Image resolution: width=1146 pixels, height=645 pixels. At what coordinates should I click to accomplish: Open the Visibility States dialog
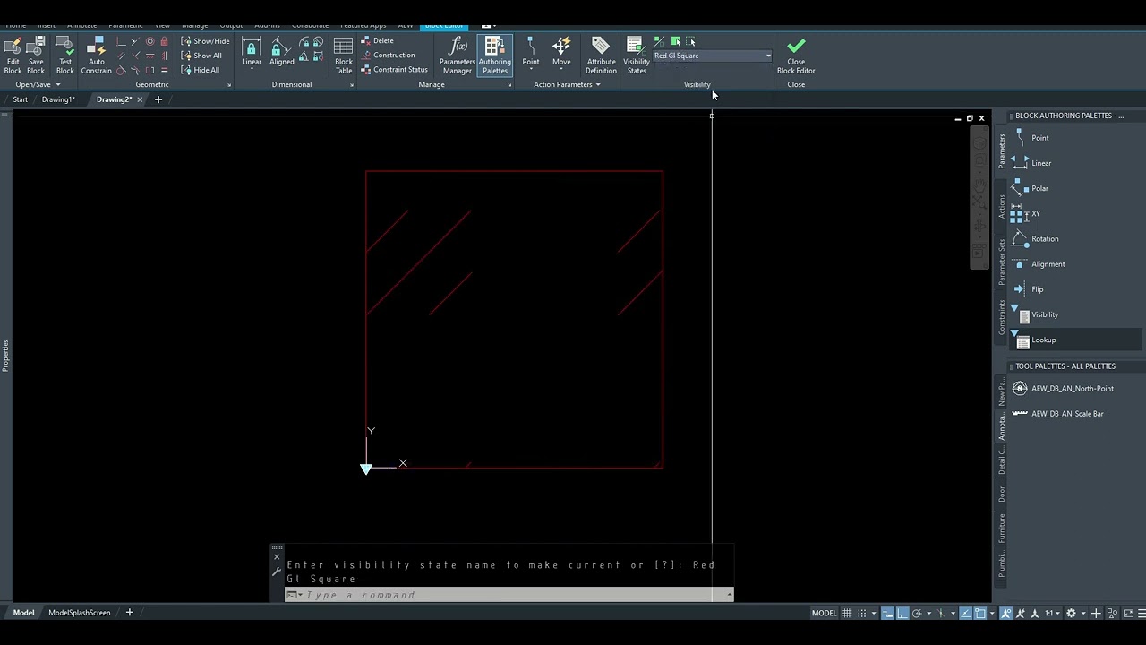[x=636, y=56]
